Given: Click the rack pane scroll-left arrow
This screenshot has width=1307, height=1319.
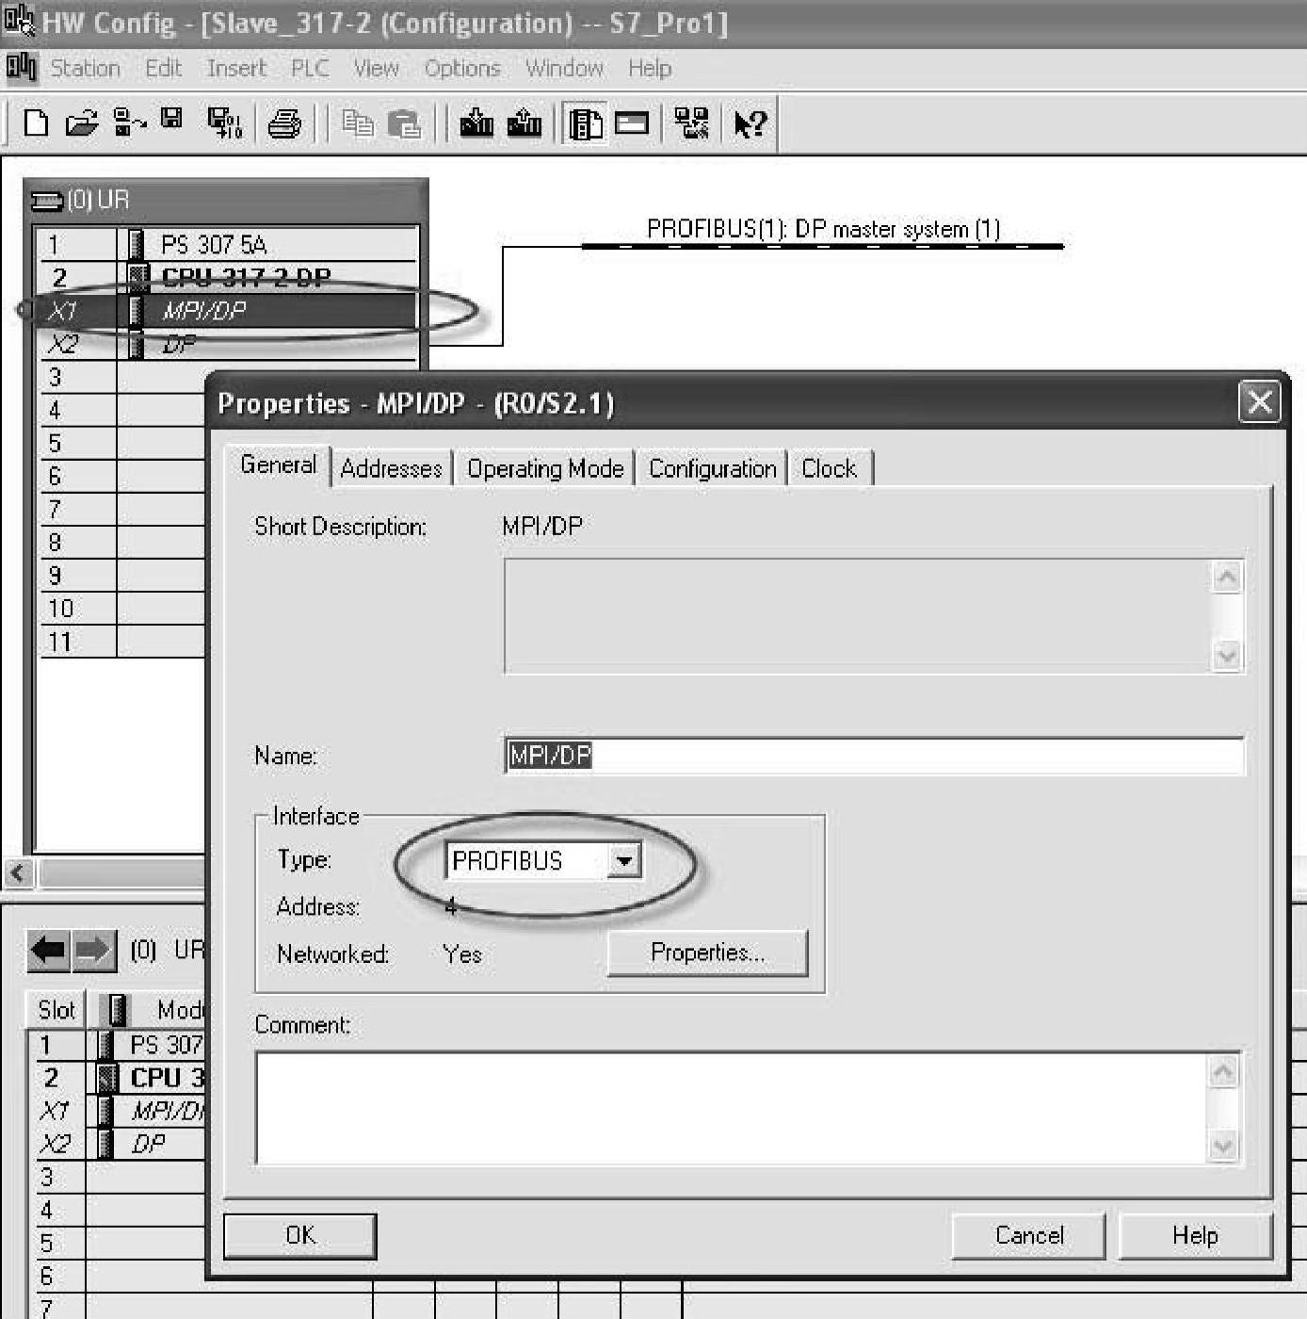Looking at the screenshot, I should point(19,872).
